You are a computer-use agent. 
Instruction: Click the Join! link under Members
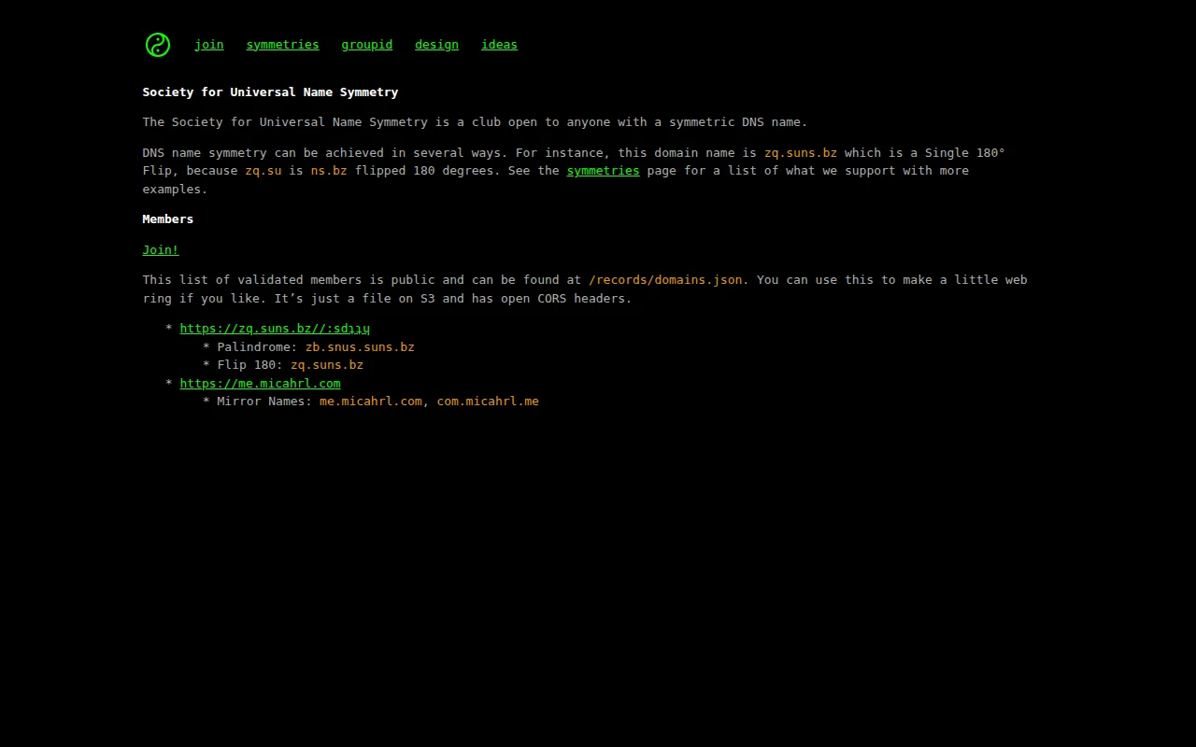pyautogui.click(x=161, y=249)
